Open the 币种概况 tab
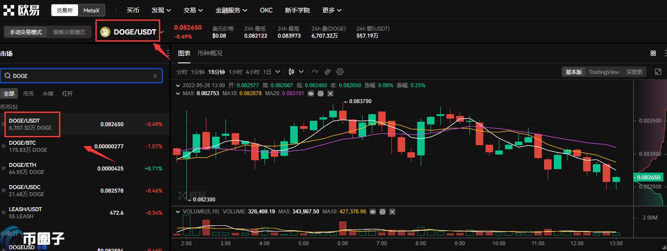The width and height of the screenshot is (667, 251). (210, 53)
